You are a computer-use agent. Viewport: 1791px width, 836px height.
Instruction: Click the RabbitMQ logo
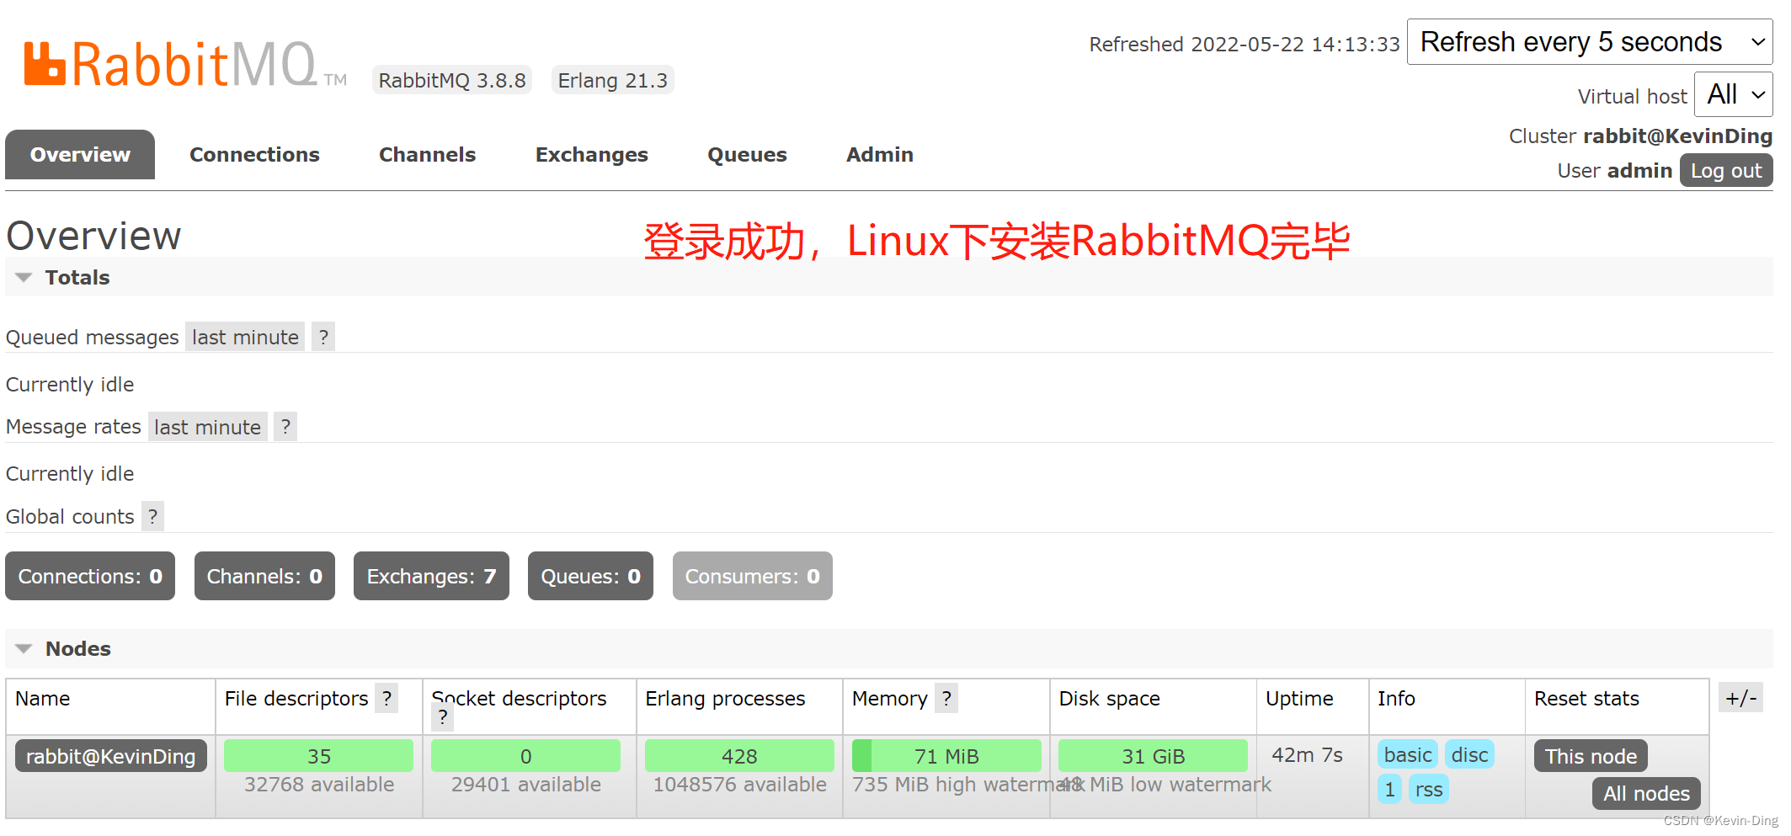[x=184, y=64]
